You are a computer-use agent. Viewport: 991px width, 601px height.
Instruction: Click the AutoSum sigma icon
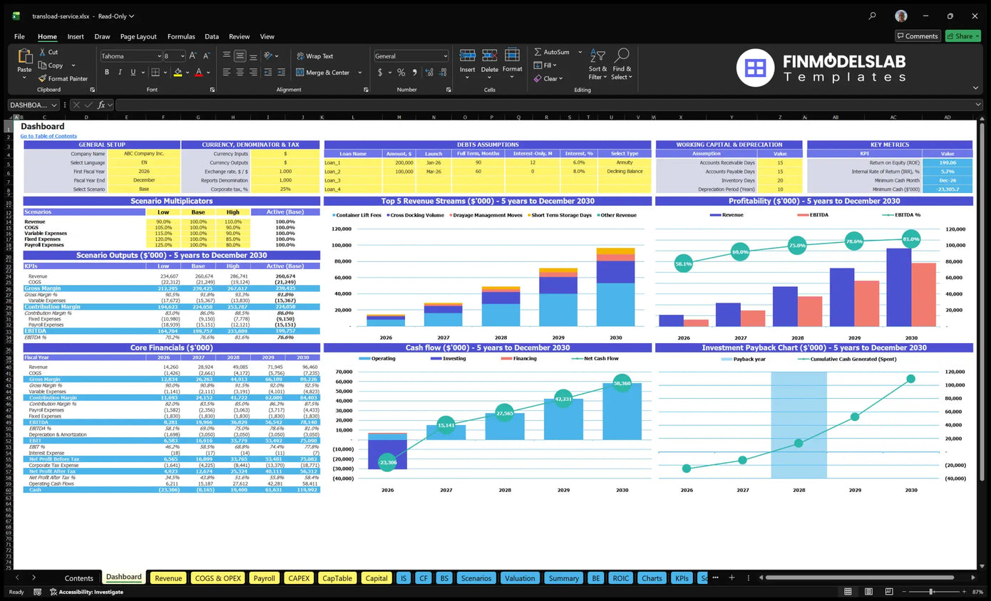click(x=538, y=52)
